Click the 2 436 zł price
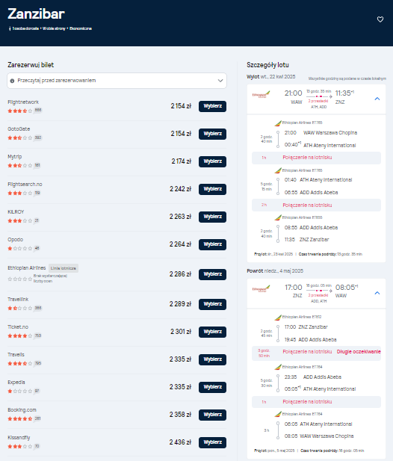The height and width of the screenshot is (461, 393). tap(180, 442)
